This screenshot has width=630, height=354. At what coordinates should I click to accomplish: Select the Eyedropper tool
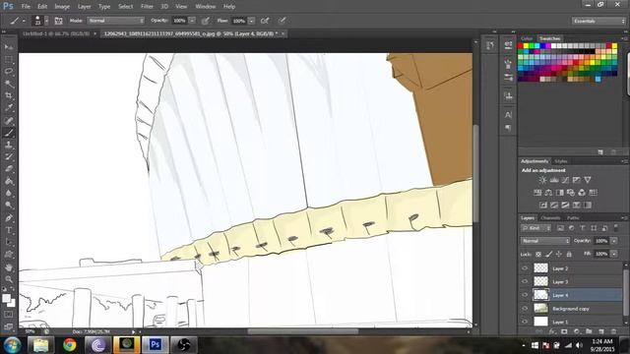[9, 108]
